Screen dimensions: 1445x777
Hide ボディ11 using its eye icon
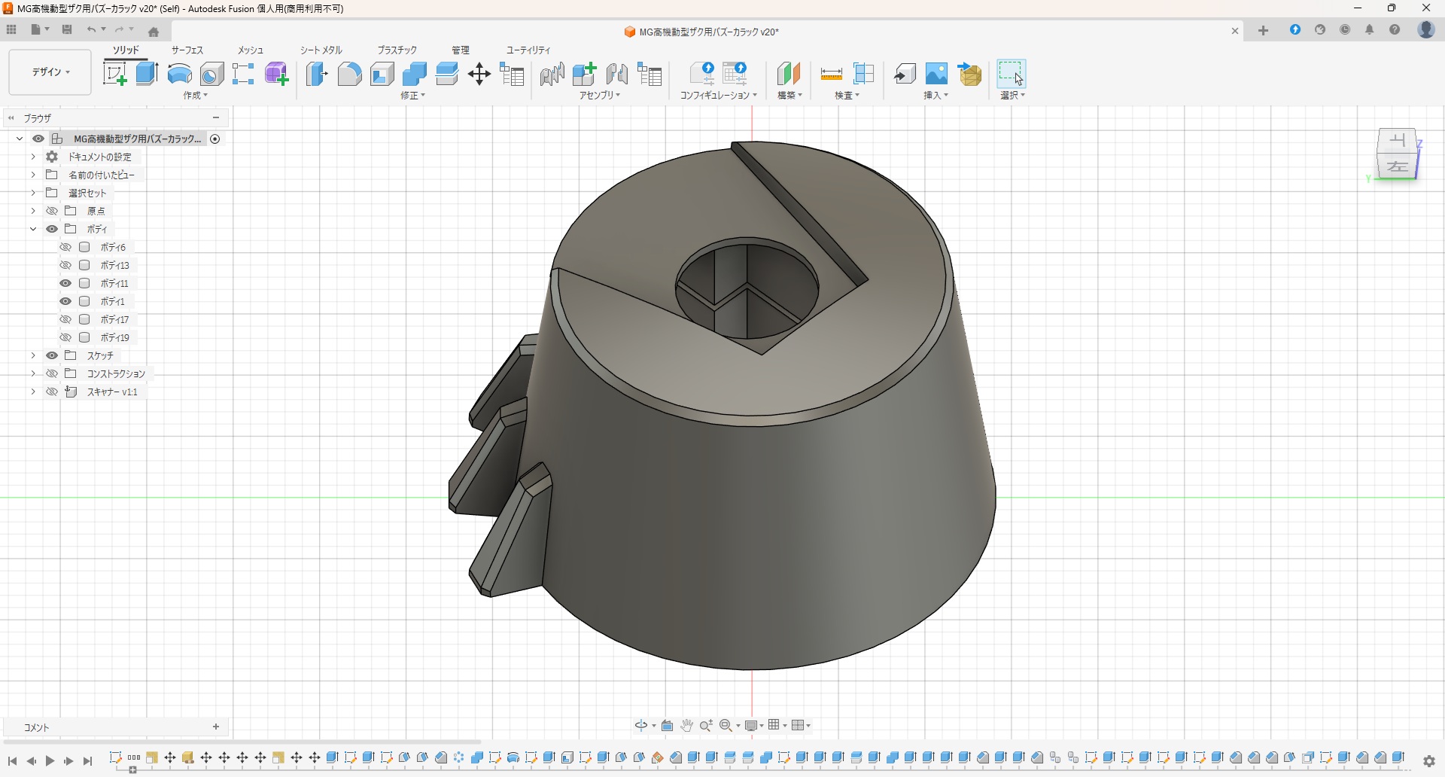[65, 283]
